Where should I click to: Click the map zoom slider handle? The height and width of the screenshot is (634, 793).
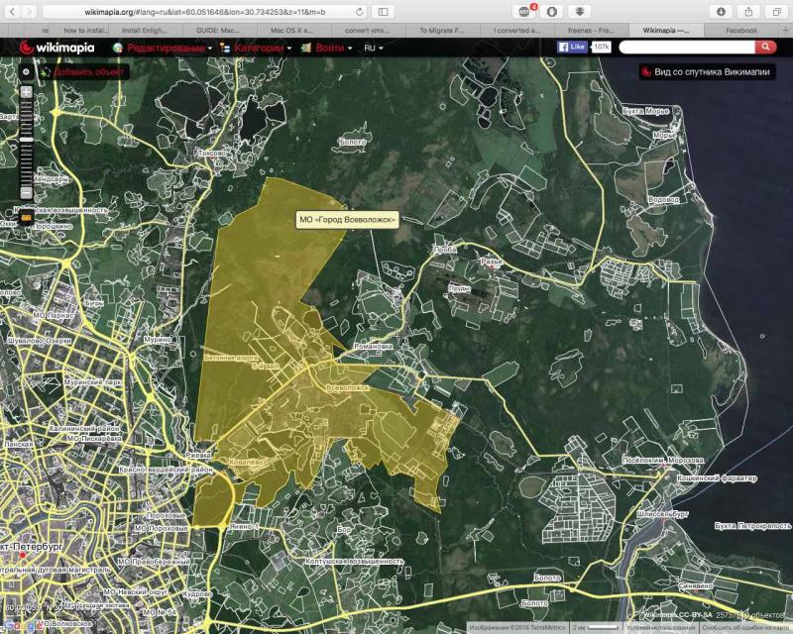point(27,140)
